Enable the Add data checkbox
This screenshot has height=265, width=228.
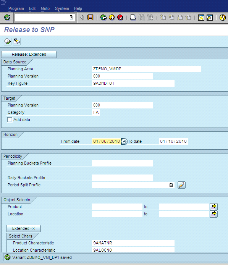tap(10, 120)
